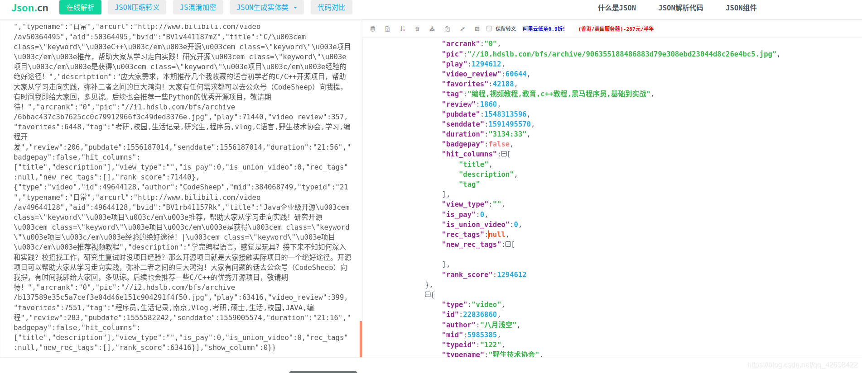Click the Json.cn logo
This screenshot has width=862, height=373.
point(30,8)
